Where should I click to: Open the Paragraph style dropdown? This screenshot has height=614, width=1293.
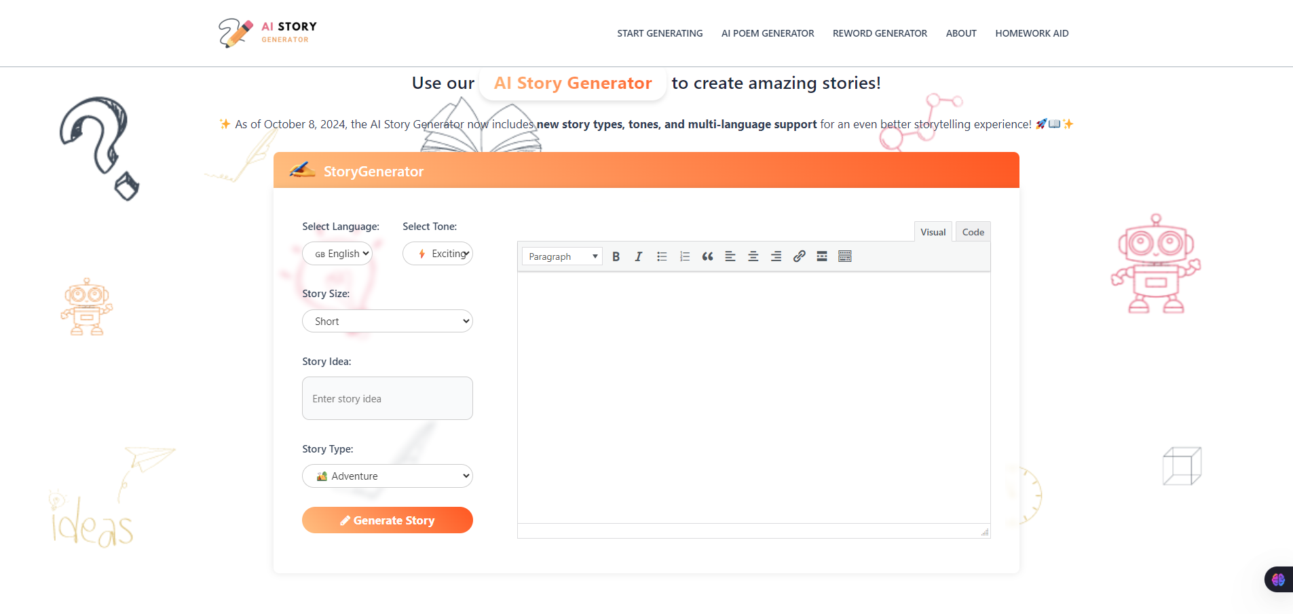[561, 256]
